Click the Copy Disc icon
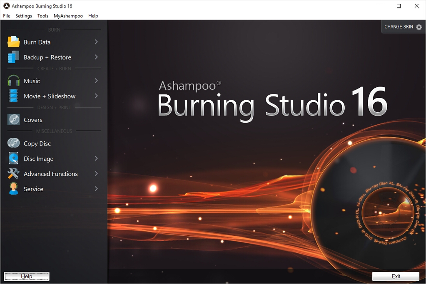The height and width of the screenshot is (284, 426). tap(14, 143)
